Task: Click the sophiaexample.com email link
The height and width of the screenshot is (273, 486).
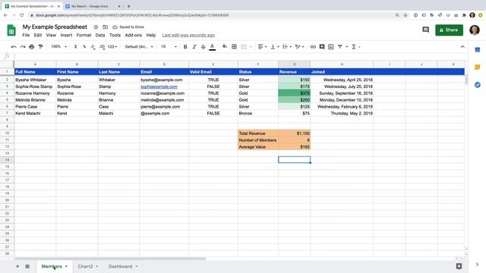Action: 159,86
